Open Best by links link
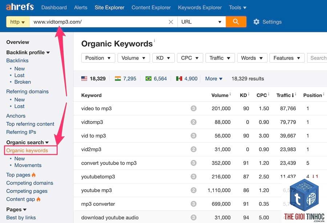The width and height of the screenshot is (327, 223). (x=21, y=217)
